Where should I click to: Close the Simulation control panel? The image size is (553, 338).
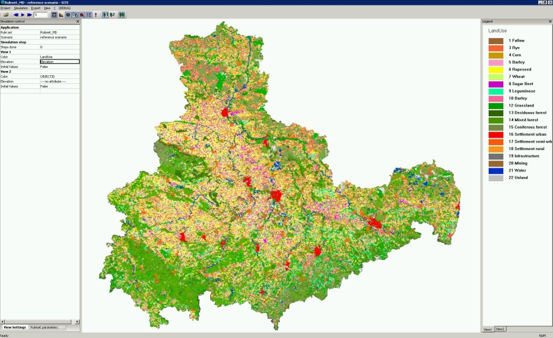(x=78, y=21)
